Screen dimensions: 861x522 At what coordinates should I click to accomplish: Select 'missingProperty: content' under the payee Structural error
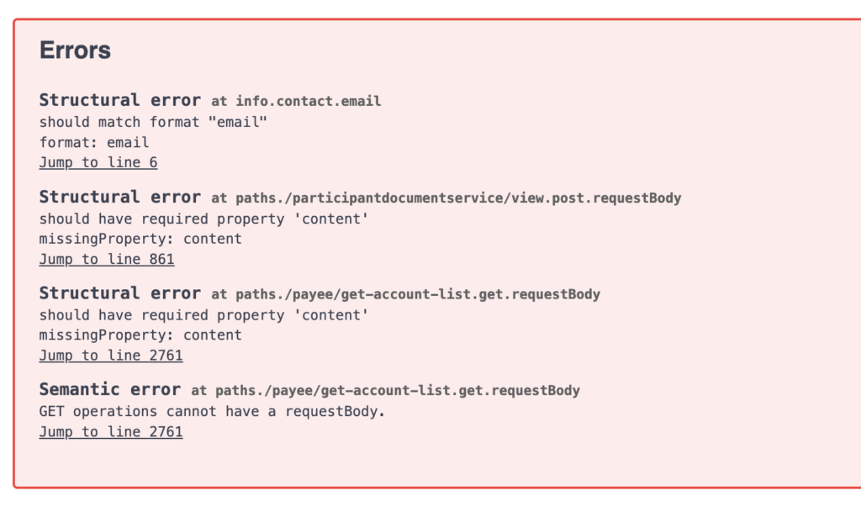point(140,335)
